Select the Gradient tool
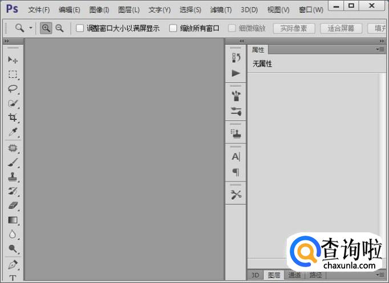Viewport: 389px width, 283px height. click(13, 220)
